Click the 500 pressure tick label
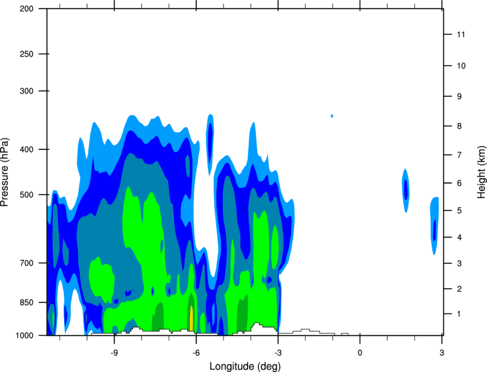Viewport: 487px width, 372px height. tap(26, 195)
